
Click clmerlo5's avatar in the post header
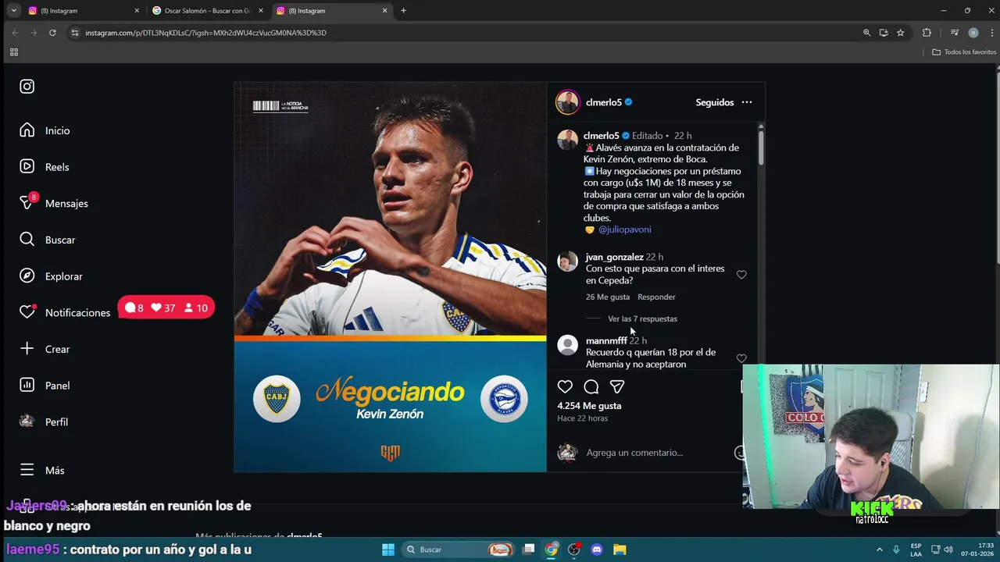(x=568, y=102)
